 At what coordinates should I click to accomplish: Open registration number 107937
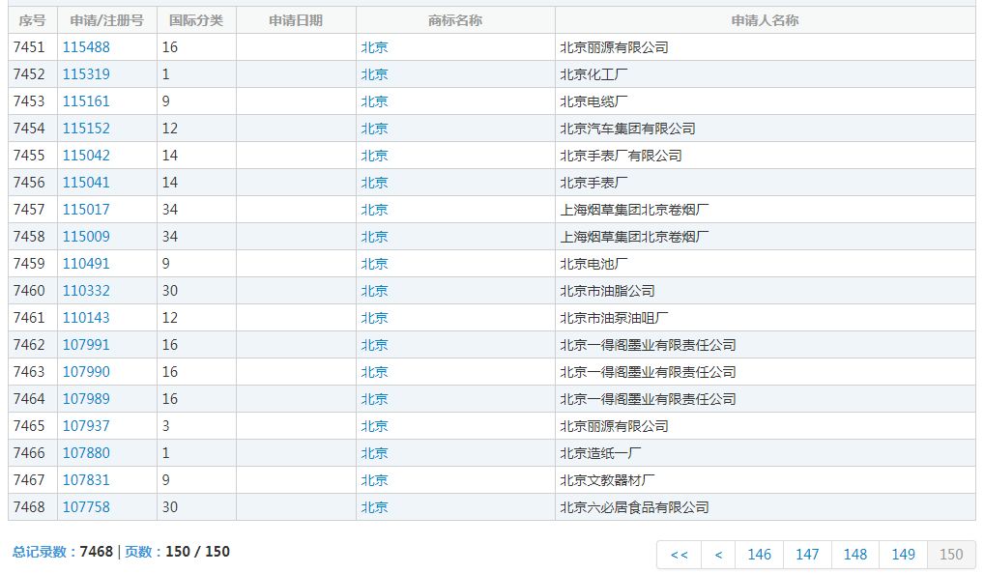pyautogui.click(x=86, y=425)
